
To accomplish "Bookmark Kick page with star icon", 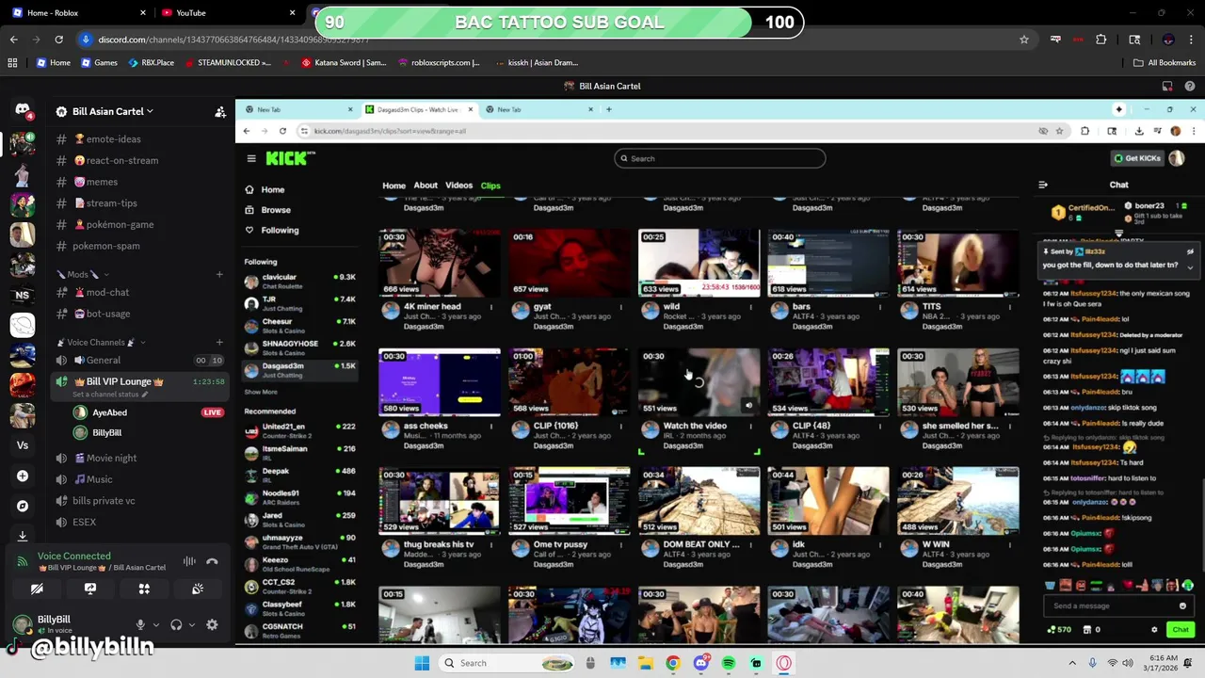I will (1059, 131).
